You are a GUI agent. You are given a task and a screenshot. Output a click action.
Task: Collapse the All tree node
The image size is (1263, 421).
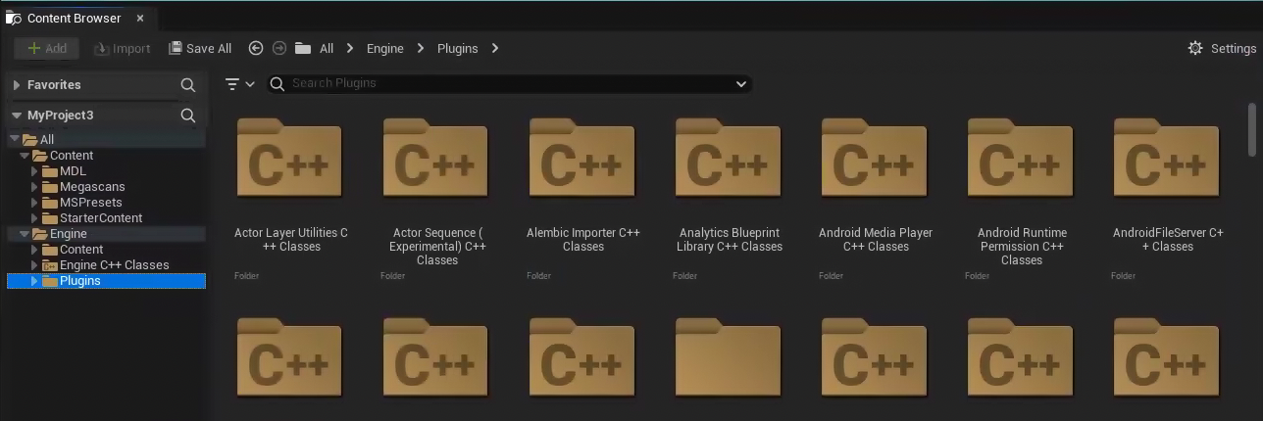pyautogui.click(x=15, y=140)
